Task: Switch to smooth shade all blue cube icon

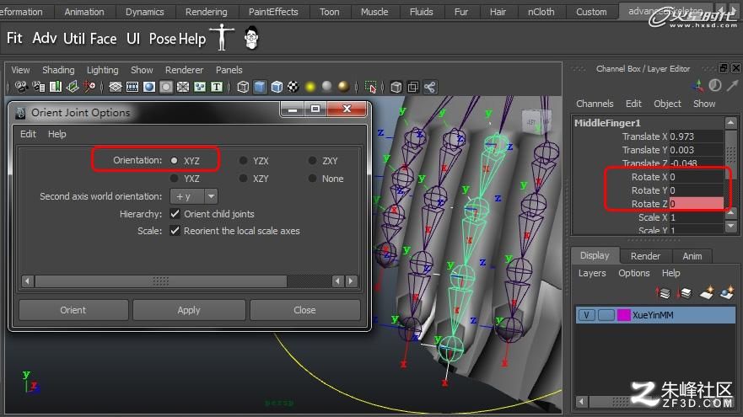Action: (260, 87)
